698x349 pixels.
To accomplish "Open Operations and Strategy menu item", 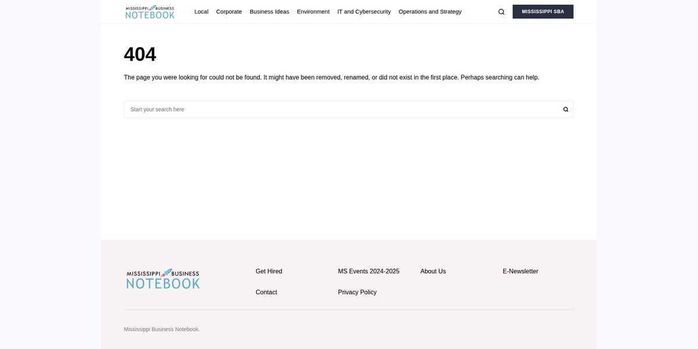I will tap(430, 12).
